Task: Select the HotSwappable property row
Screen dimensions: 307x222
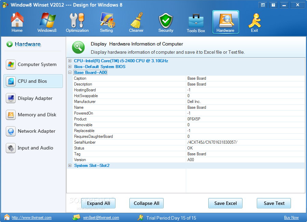Action: click(x=189, y=96)
